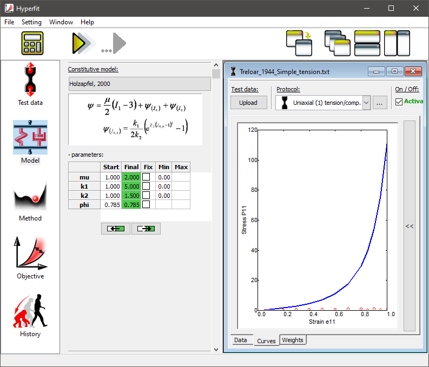
Task: Switch to the Curves tab
Action: 266,341
